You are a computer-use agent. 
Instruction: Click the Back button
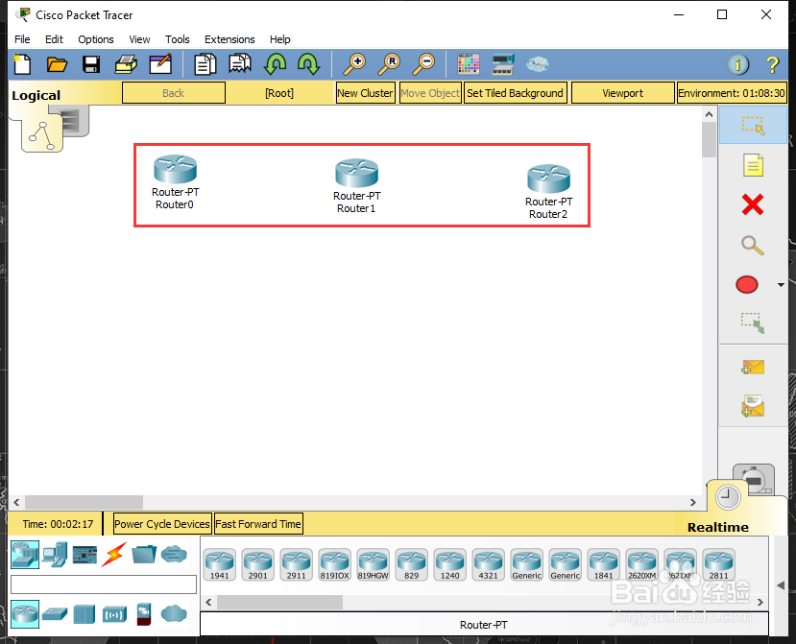coord(174,93)
